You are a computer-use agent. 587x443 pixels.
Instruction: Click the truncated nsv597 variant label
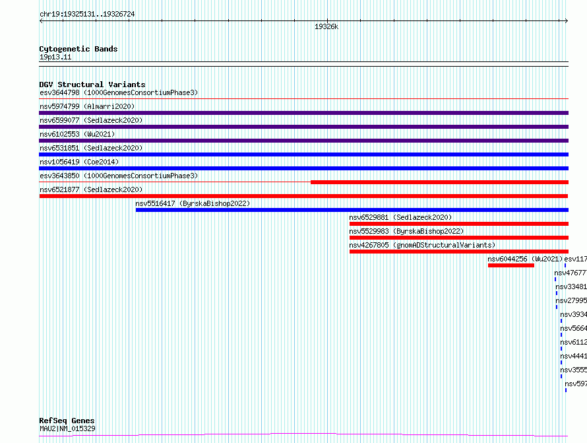[576, 384]
